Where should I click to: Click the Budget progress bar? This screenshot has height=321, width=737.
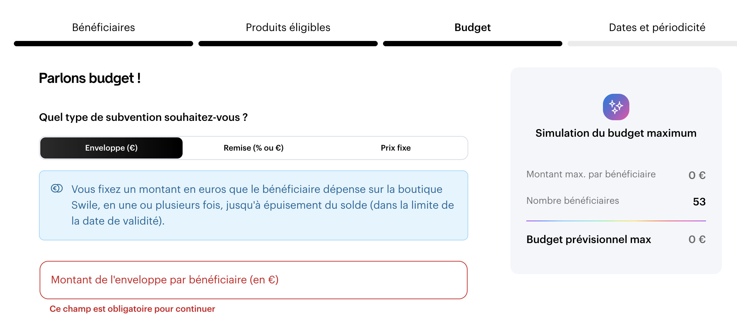click(x=473, y=44)
